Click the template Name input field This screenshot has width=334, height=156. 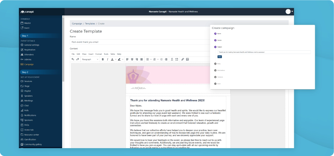[140, 42]
